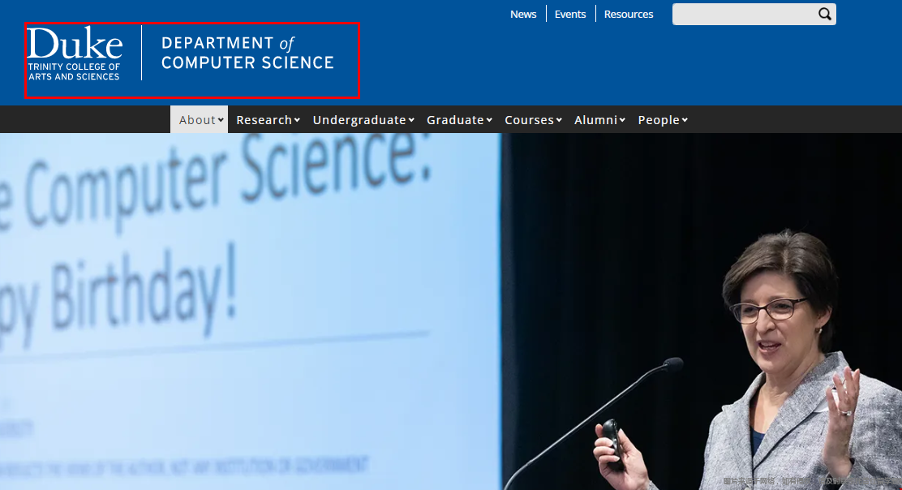Open the About menu label
The width and height of the screenshot is (902, 490).
197,119
